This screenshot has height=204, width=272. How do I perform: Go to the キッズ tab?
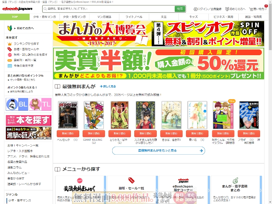pyautogui.click(x=193, y=17)
